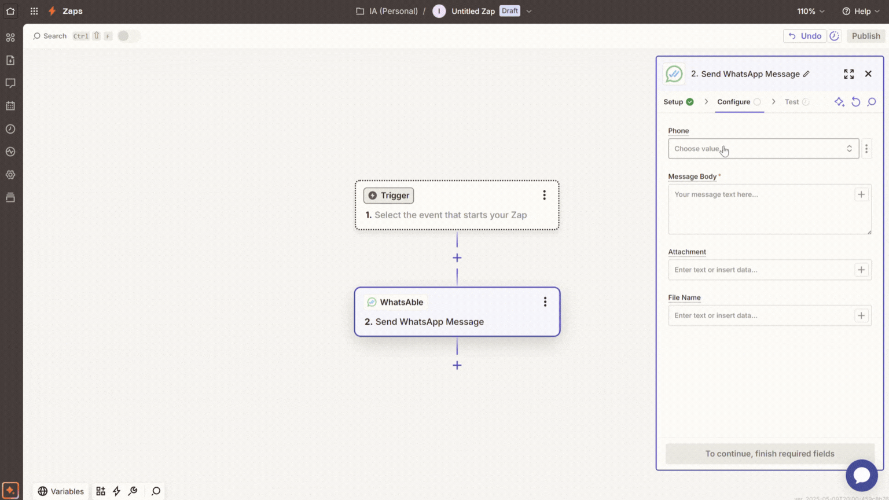Click the Zaps lightning logo
The height and width of the screenshot is (500, 889).
point(52,11)
